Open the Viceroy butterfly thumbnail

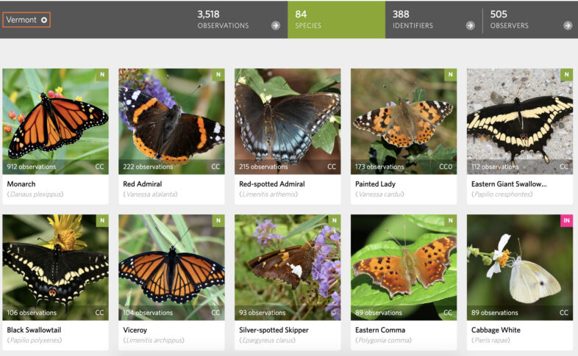click(x=171, y=267)
